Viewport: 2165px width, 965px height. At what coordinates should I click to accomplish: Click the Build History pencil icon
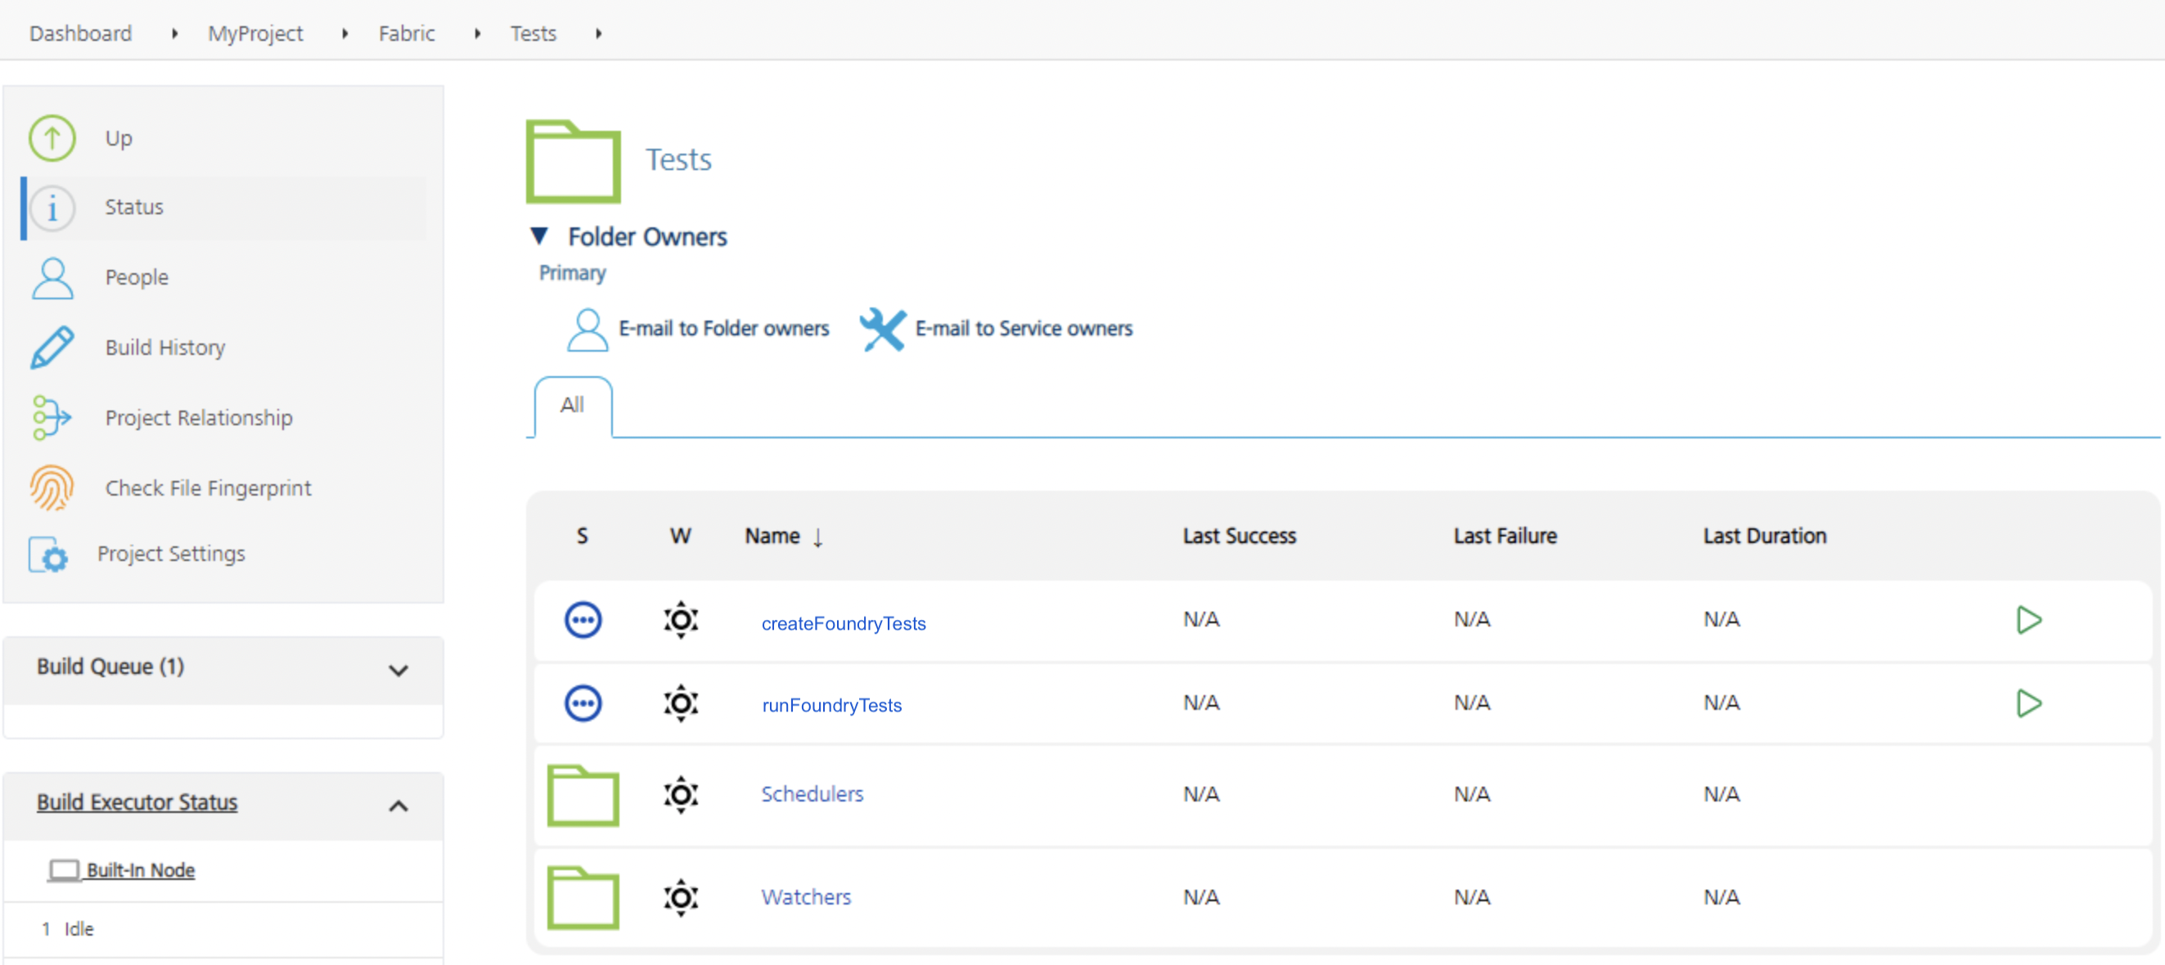point(52,347)
